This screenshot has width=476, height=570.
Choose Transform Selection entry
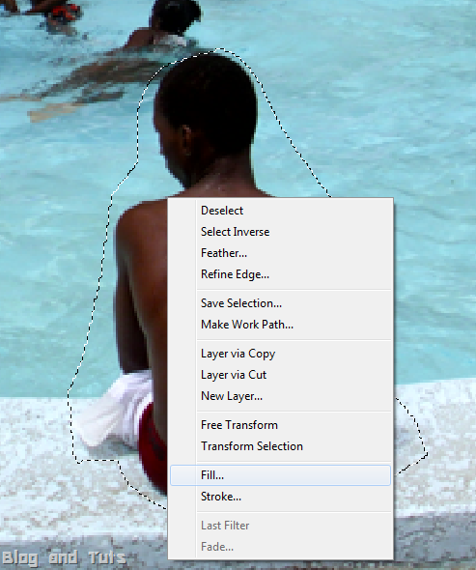(x=280, y=446)
